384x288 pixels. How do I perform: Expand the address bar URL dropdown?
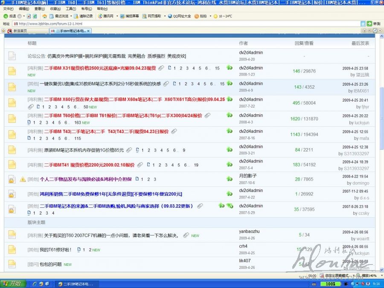[363, 24]
